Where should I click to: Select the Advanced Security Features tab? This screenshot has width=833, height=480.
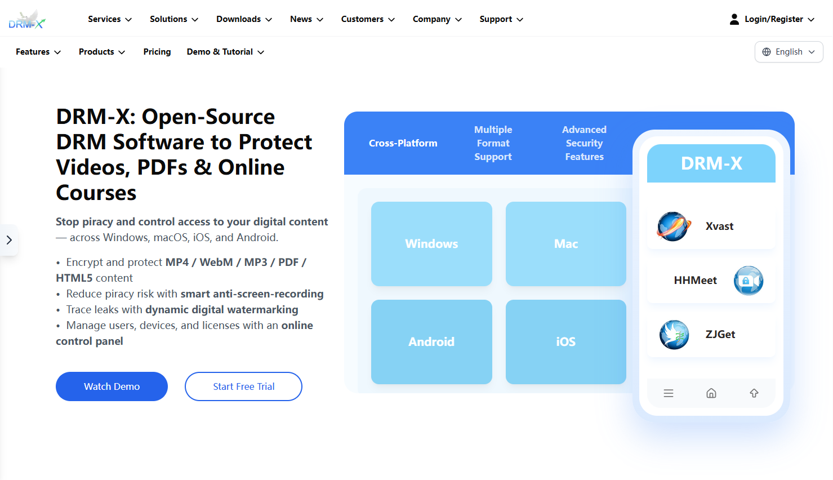584,143
